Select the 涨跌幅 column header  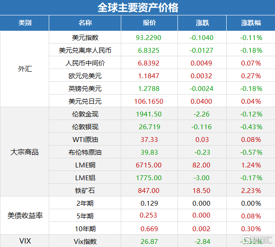click(x=251, y=23)
